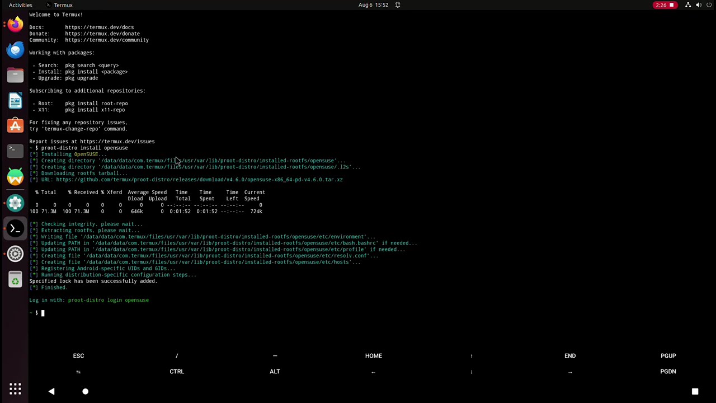Click 'Checking integrity, please wait' line

[x=86, y=224]
